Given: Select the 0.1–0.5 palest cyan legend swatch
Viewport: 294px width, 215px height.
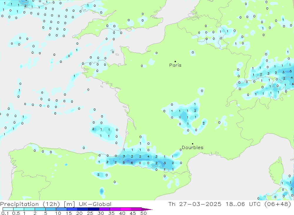Looking at the screenshot, I should tap(8, 209).
